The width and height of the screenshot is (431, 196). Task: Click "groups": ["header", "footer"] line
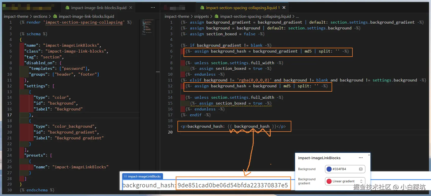64,74
